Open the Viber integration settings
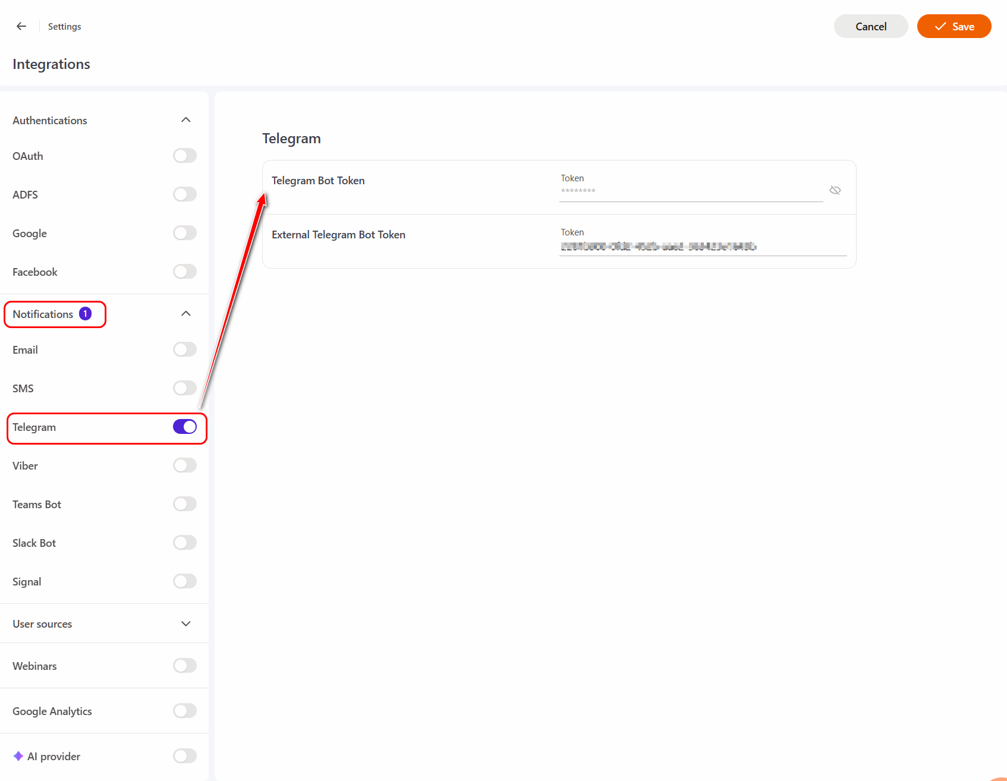The height and width of the screenshot is (781, 1007). [x=25, y=466]
